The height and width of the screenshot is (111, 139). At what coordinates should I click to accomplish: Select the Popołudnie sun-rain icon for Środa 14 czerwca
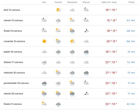click(x=72, y=31)
